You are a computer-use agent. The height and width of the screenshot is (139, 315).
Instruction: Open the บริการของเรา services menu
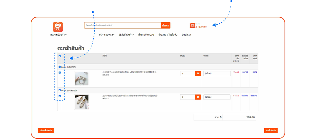tap(107, 35)
